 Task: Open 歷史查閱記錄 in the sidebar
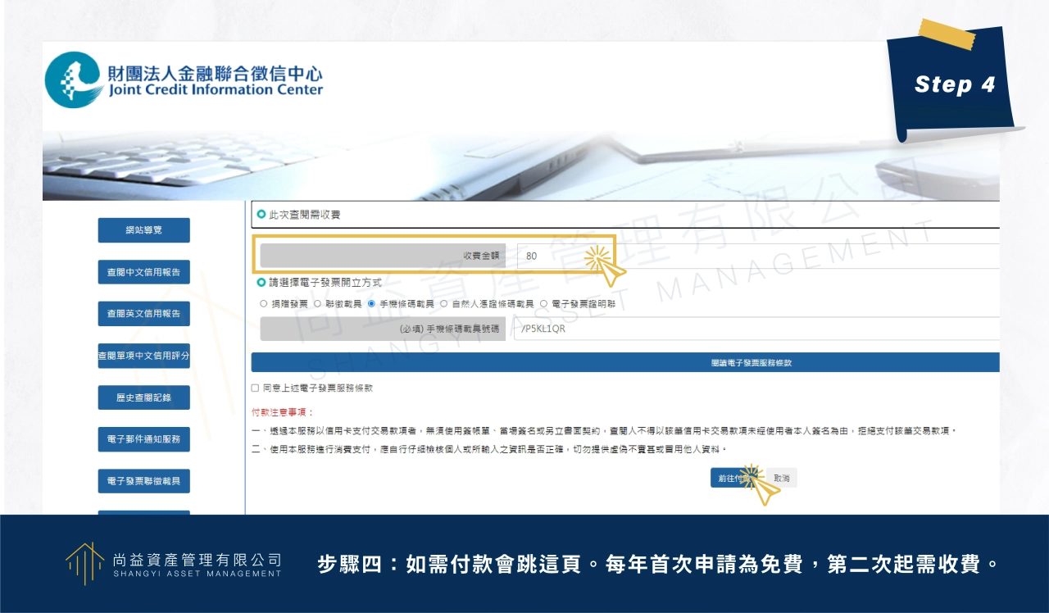(143, 397)
